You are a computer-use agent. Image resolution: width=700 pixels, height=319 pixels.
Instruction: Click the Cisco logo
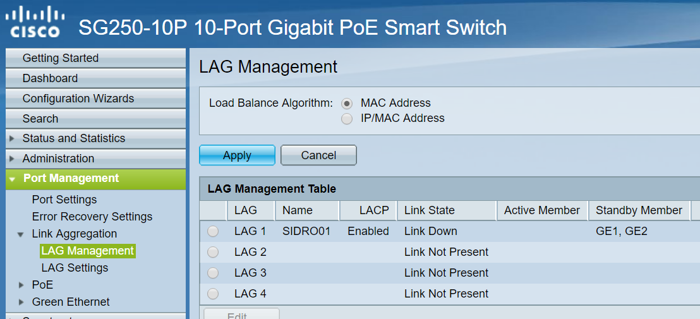pos(35,23)
